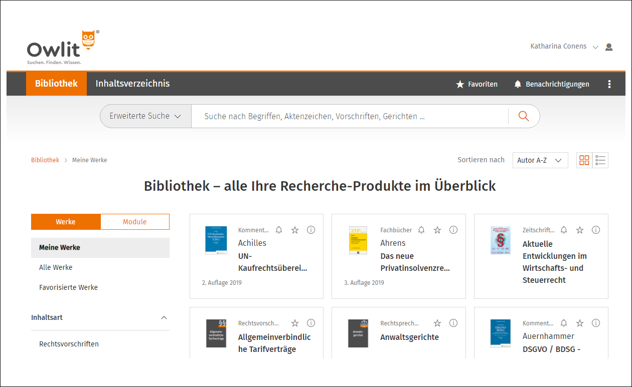The width and height of the screenshot is (632, 387).
Task: Open the Inhaltsverzeichnis tab
Action: click(133, 84)
